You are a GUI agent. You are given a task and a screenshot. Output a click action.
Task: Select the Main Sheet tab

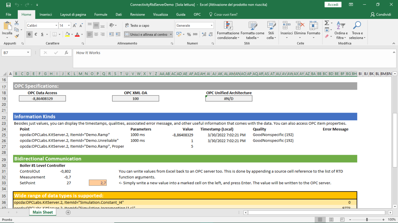[x=43, y=212]
